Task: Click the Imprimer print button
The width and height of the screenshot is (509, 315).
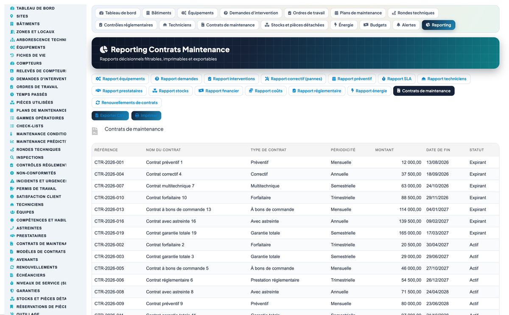Action: click(146, 115)
